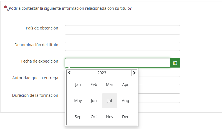The height and width of the screenshot is (129, 222).
Task: Choose Jun from the month grid
Action: coord(94,101)
